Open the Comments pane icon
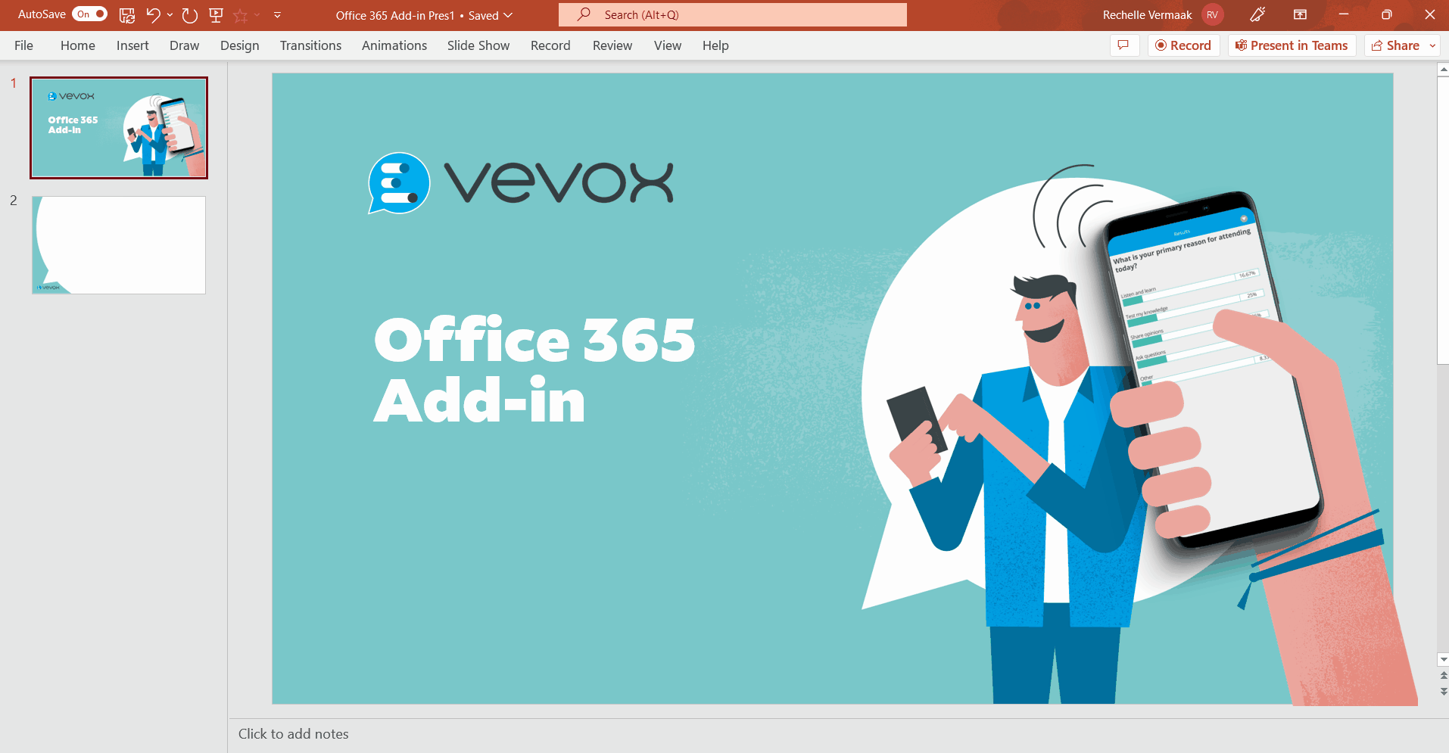Image resolution: width=1449 pixels, height=753 pixels. (x=1124, y=45)
